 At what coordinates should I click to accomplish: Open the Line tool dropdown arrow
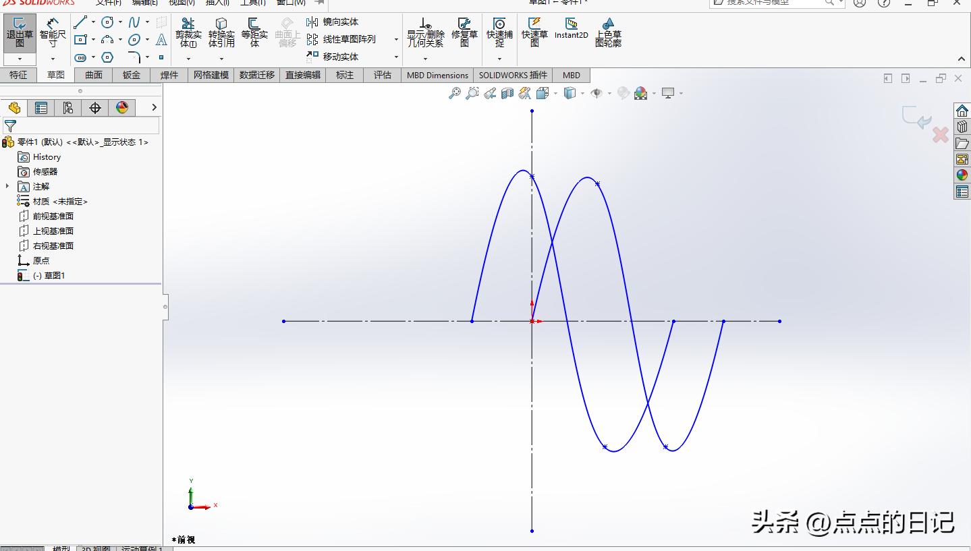click(93, 22)
